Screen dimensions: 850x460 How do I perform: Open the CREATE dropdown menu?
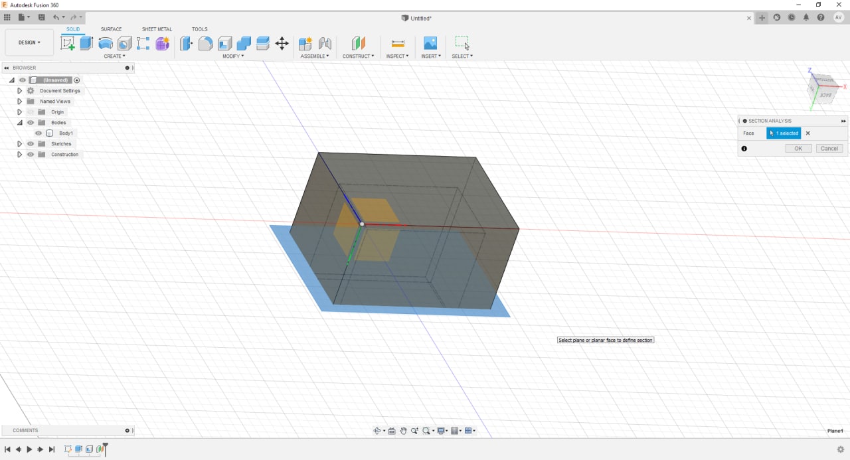click(x=114, y=56)
